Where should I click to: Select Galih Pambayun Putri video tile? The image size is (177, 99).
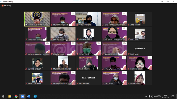click(114, 19)
